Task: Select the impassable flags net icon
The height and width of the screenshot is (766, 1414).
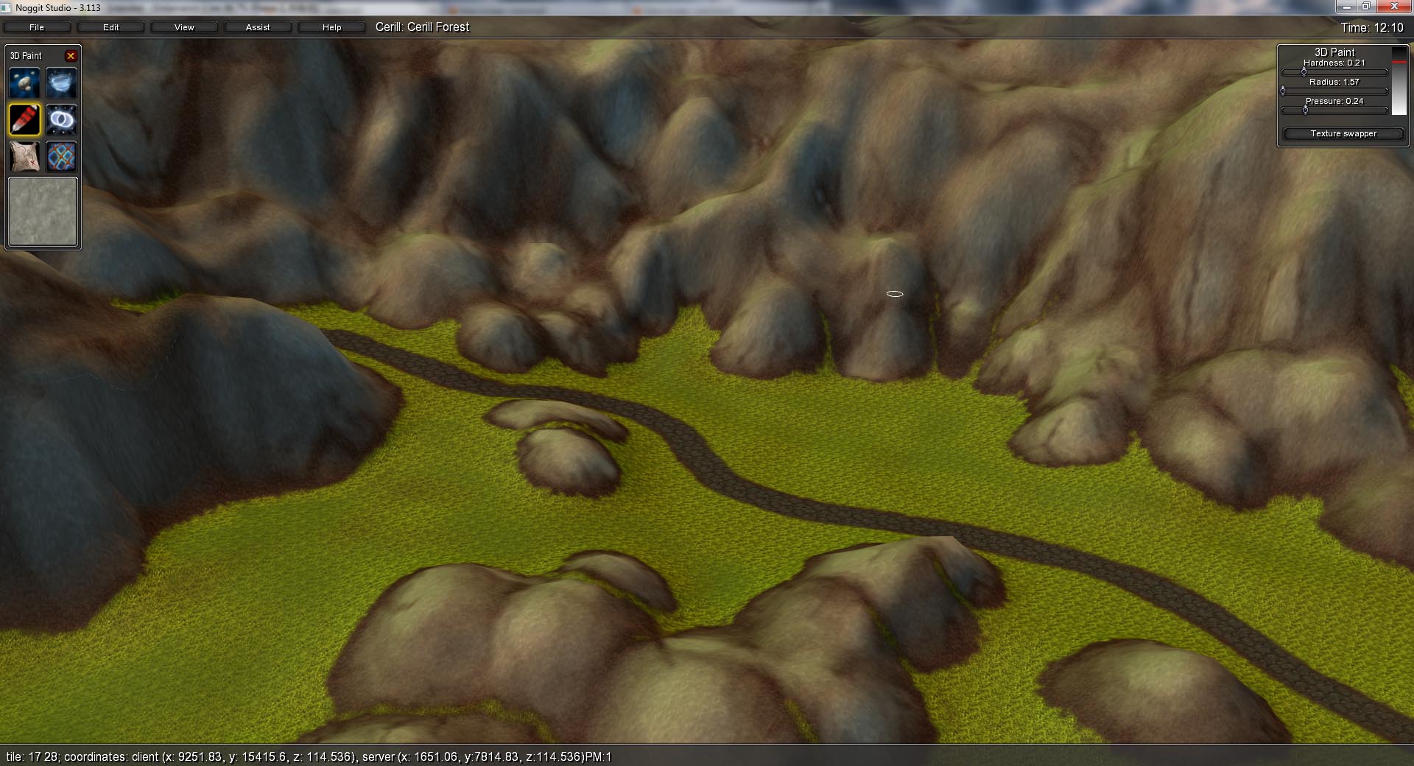Action: [61, 156]
